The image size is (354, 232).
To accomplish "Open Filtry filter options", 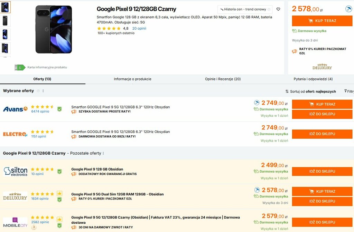I will [349, 91].
